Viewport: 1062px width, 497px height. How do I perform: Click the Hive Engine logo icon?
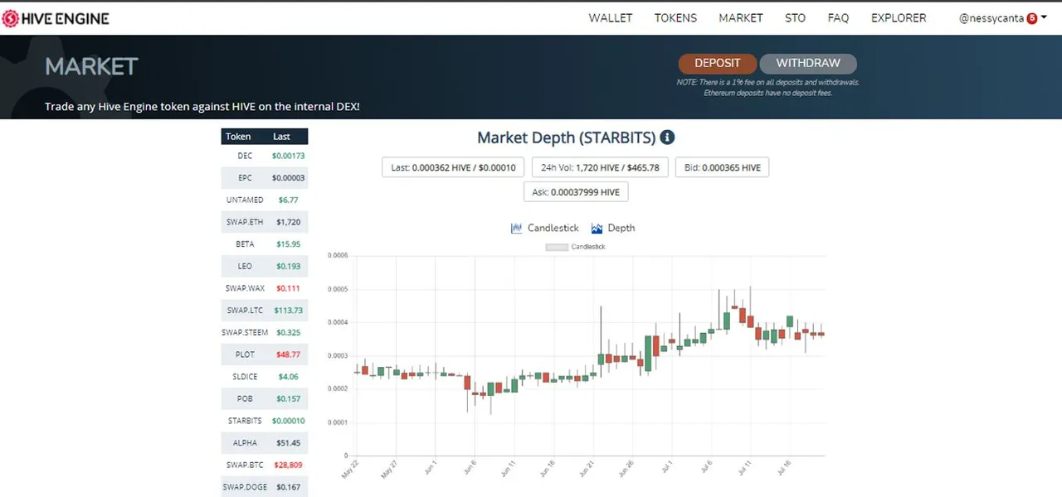tap(10, 18)
